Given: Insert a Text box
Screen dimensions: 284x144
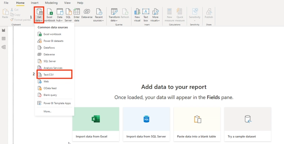Looking at the screenshot, I should 146,15.
